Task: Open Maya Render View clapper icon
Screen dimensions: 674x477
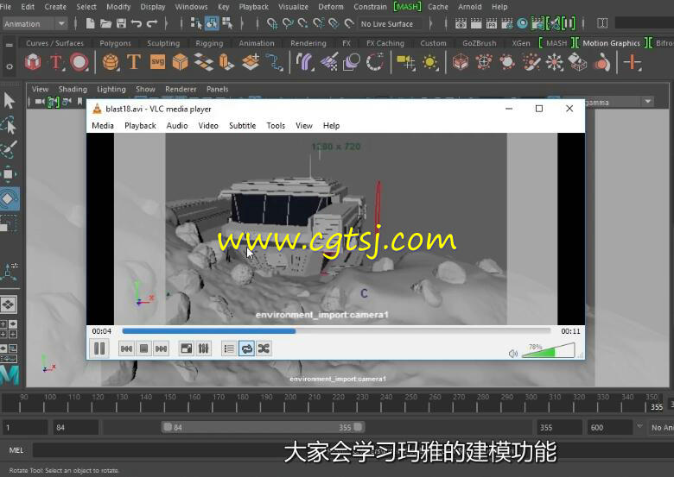Action: 461,23
